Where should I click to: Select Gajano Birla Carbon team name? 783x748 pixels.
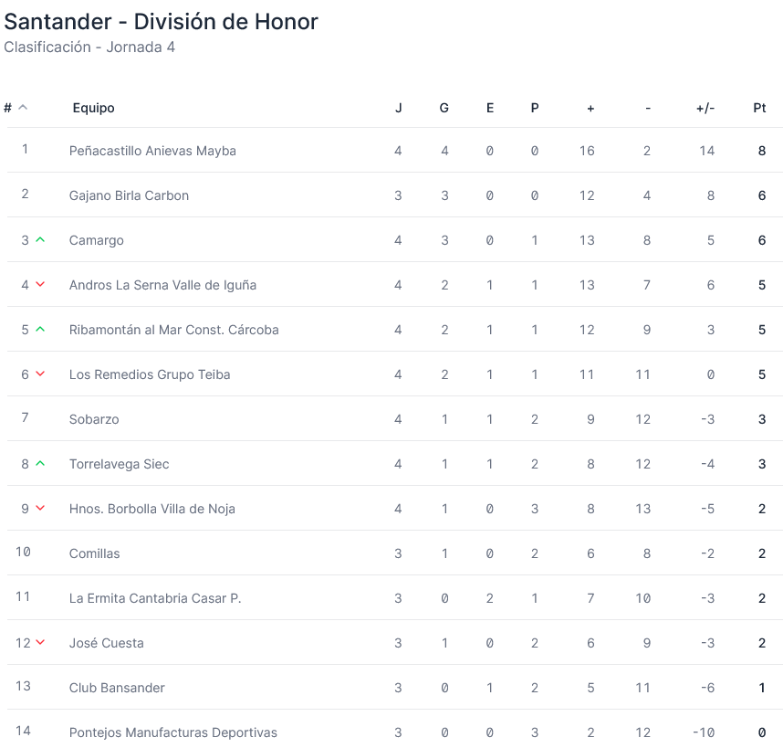point(129,195)
